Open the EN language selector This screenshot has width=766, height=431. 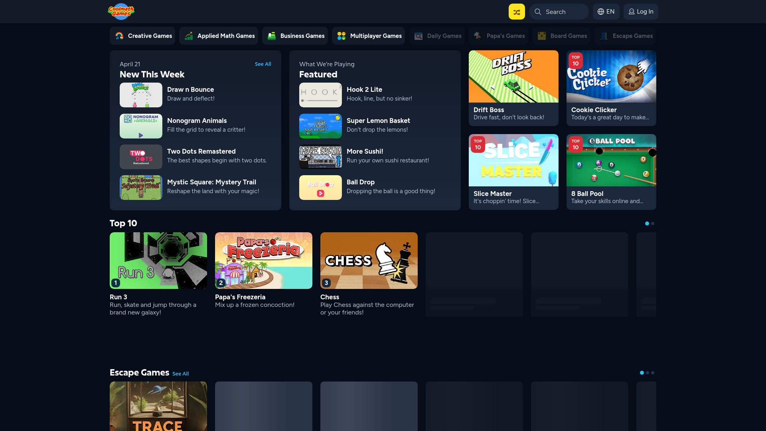click(x=606, y=12)
